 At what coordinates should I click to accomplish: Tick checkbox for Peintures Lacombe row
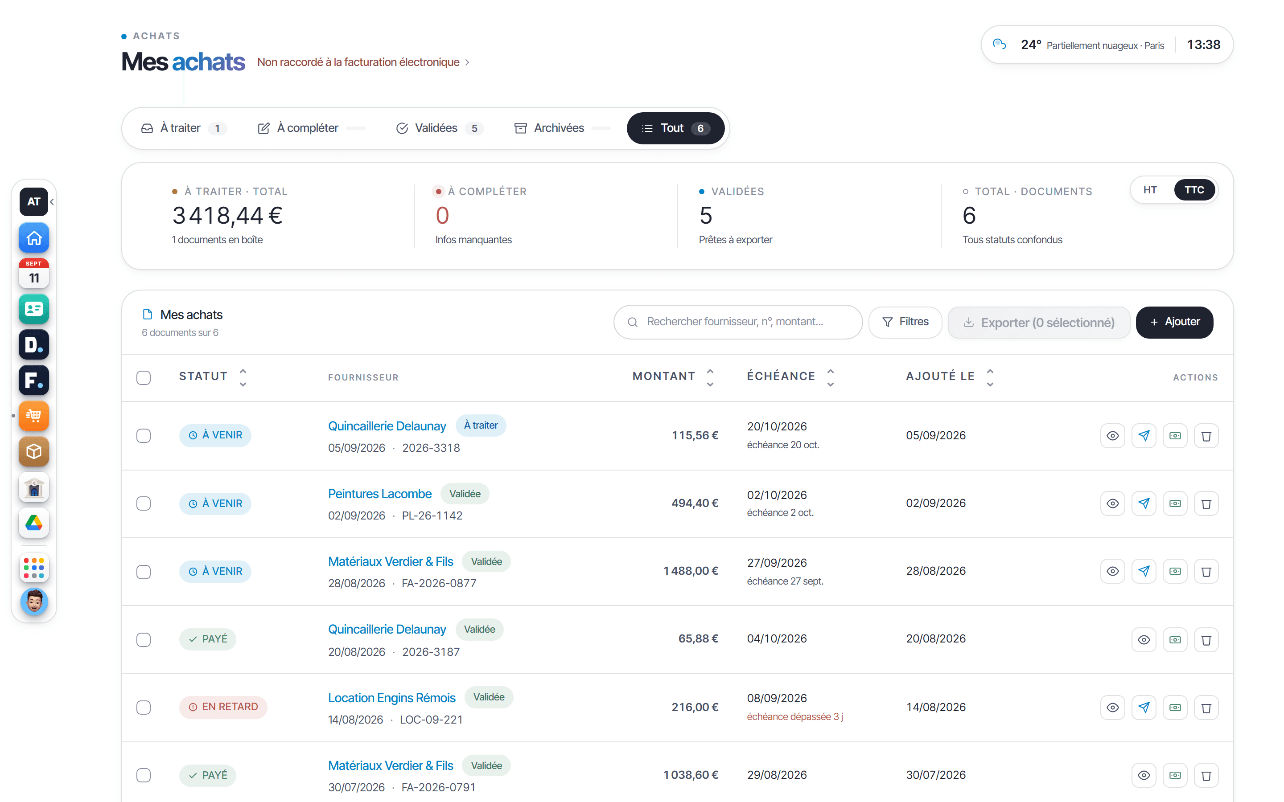click(143, 503)
